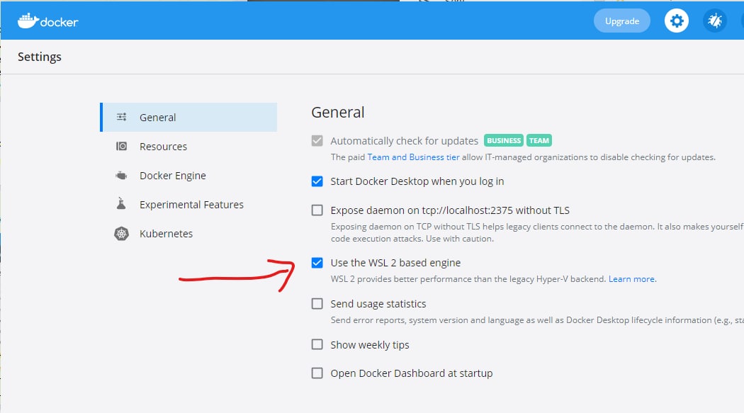The height and width of the screenshot is (413, 744).
Task: Open troubleshoot via the bug icon
Action: [x=714, y=21]
